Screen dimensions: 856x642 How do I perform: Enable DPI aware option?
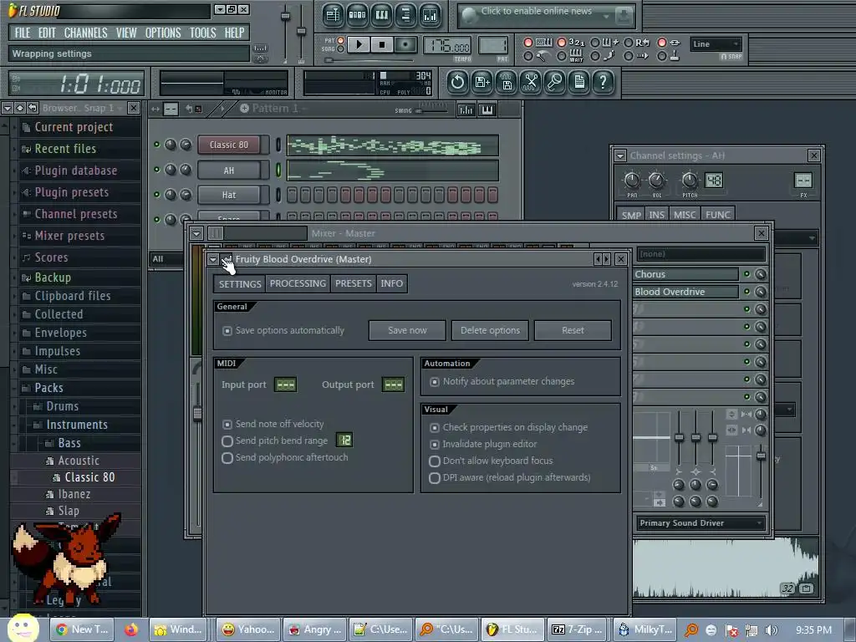[435, 478]
